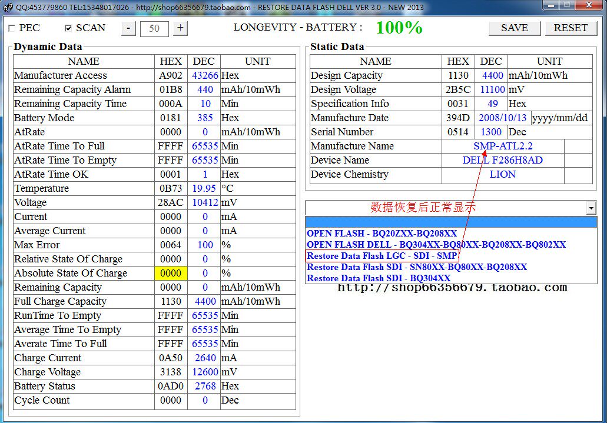Click the Specification Info value 49
607x423 pixels.
coord(492,104)
